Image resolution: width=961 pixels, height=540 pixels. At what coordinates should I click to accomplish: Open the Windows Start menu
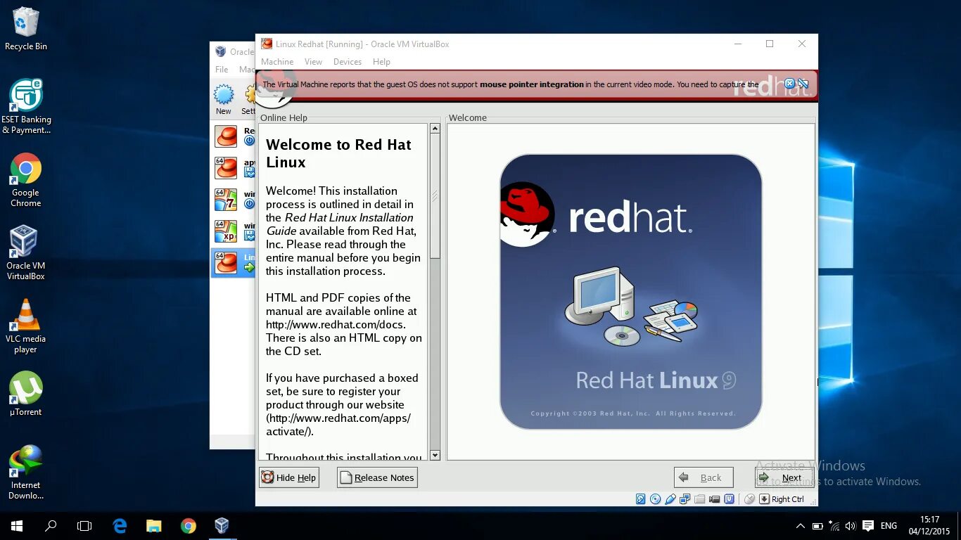pyautogui.click(x=17, y=525)
